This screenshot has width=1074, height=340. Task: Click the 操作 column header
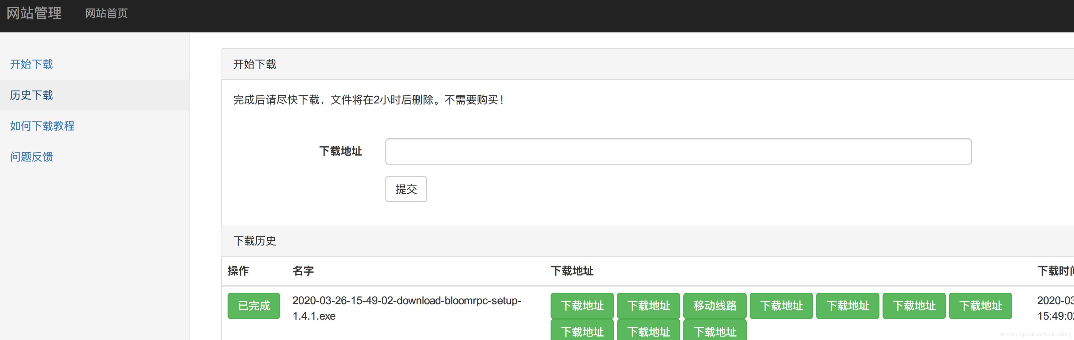238,271
